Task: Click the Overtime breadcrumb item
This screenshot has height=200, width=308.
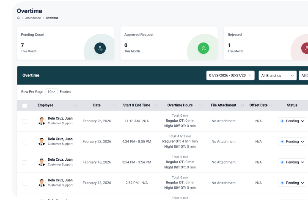Action: (52, 18)
